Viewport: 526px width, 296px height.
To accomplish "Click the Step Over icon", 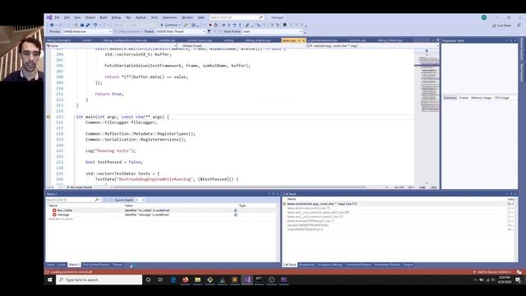I will pyautogui.click(x=234, y=25).
